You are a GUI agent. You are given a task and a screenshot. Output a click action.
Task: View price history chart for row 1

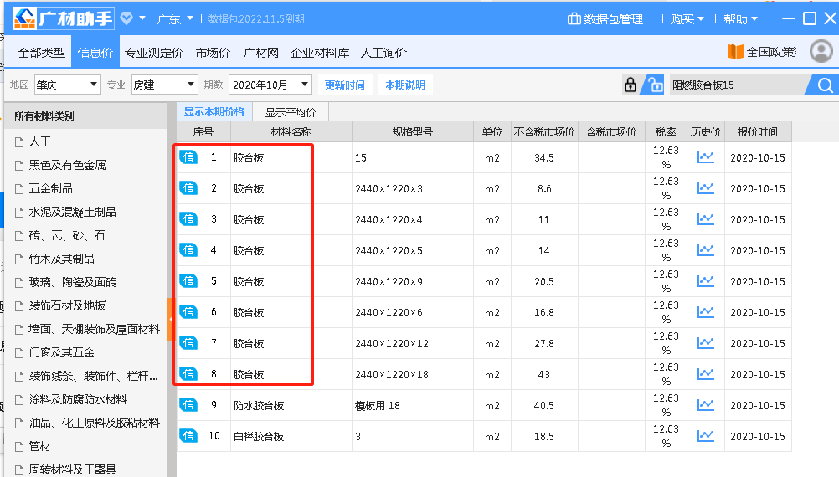click(705, 157)
